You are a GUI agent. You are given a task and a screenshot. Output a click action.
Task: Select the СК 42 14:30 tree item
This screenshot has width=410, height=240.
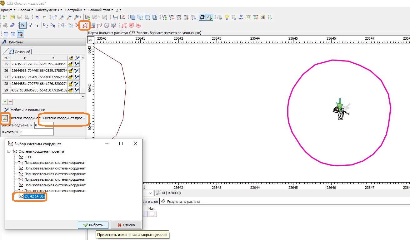click(x=35, y=196)
